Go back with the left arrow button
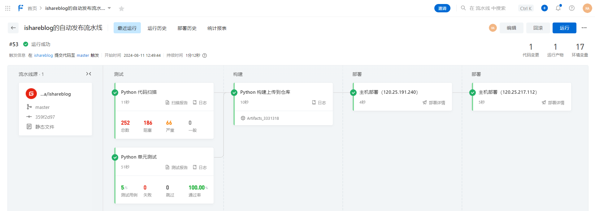 click(x=13, y=28)
